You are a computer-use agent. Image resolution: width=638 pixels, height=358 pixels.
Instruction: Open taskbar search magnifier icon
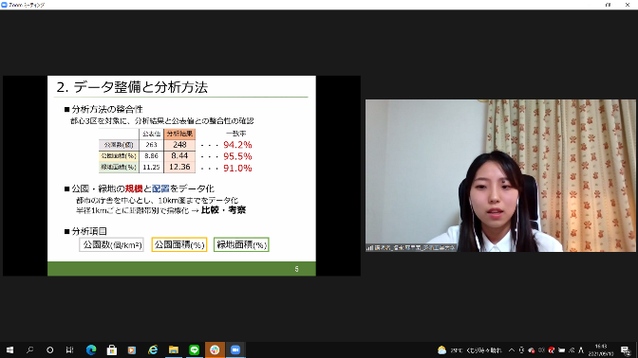(x=29, y=349)
